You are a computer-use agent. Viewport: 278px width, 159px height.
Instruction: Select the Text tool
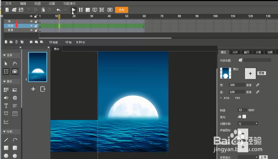pyautogui.click(x=6, y=106)
